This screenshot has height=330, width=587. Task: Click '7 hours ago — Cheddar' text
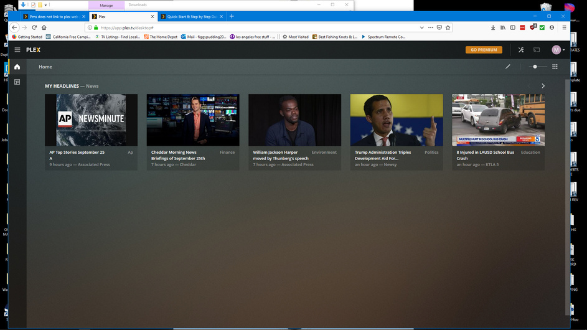(x=174, y=164)
